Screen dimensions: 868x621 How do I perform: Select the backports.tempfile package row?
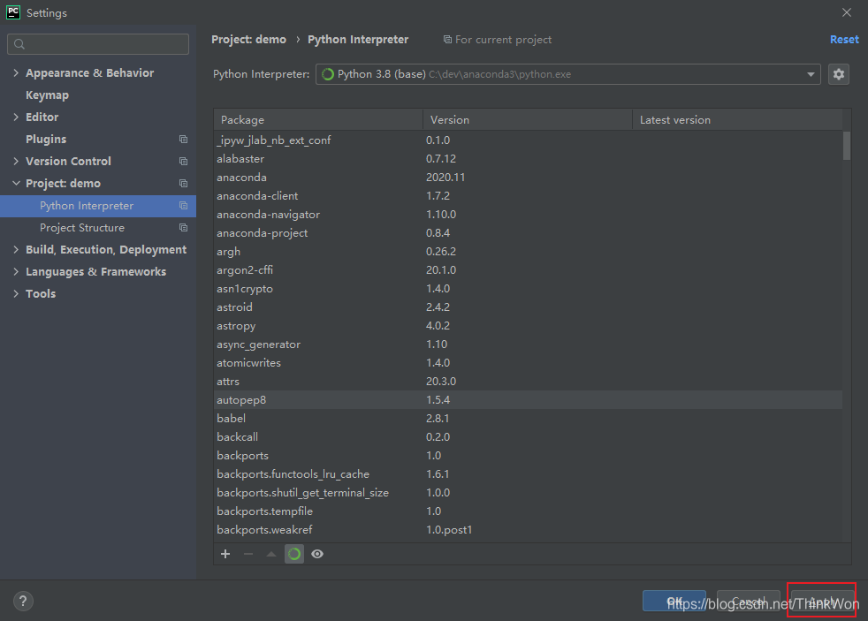[x=528, y=511]
